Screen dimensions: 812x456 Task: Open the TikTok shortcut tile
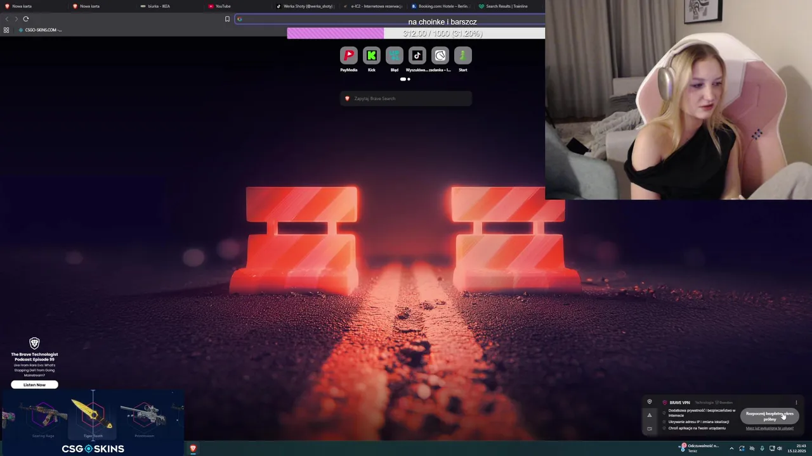tap(417, 56)
